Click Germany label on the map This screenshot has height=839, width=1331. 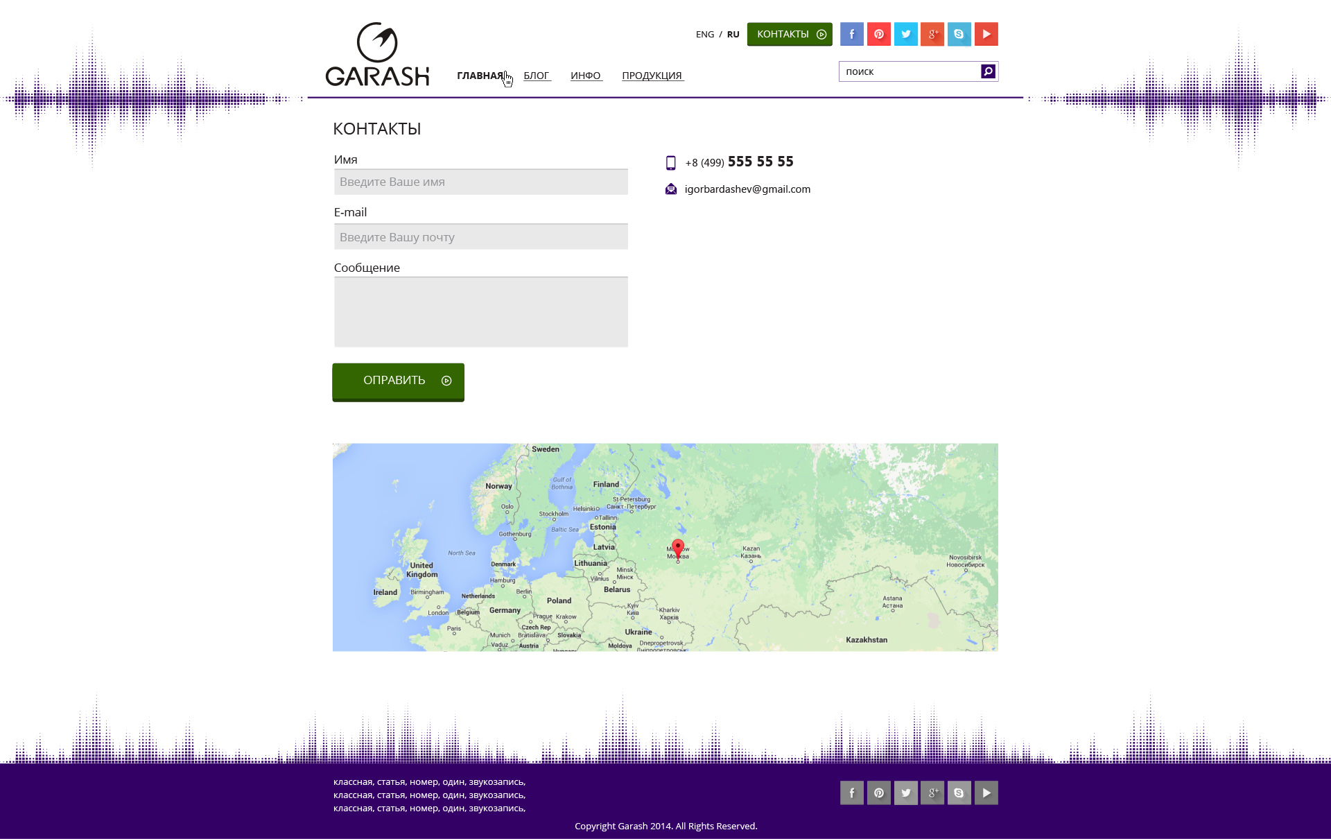point(505,610)
